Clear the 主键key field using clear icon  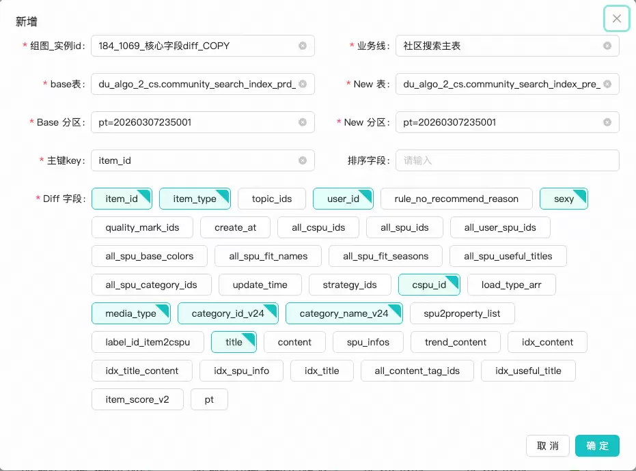click(x=303, y=160)
